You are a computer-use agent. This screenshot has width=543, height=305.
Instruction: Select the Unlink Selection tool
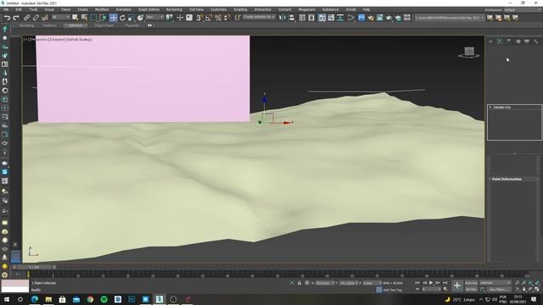(x=36, y=17)
